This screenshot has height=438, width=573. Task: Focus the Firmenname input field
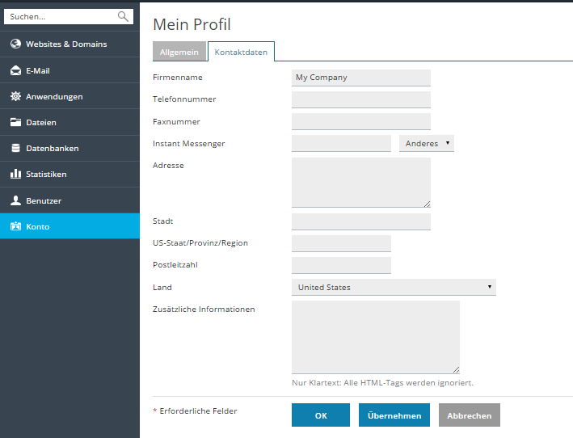tap(360, 78)
